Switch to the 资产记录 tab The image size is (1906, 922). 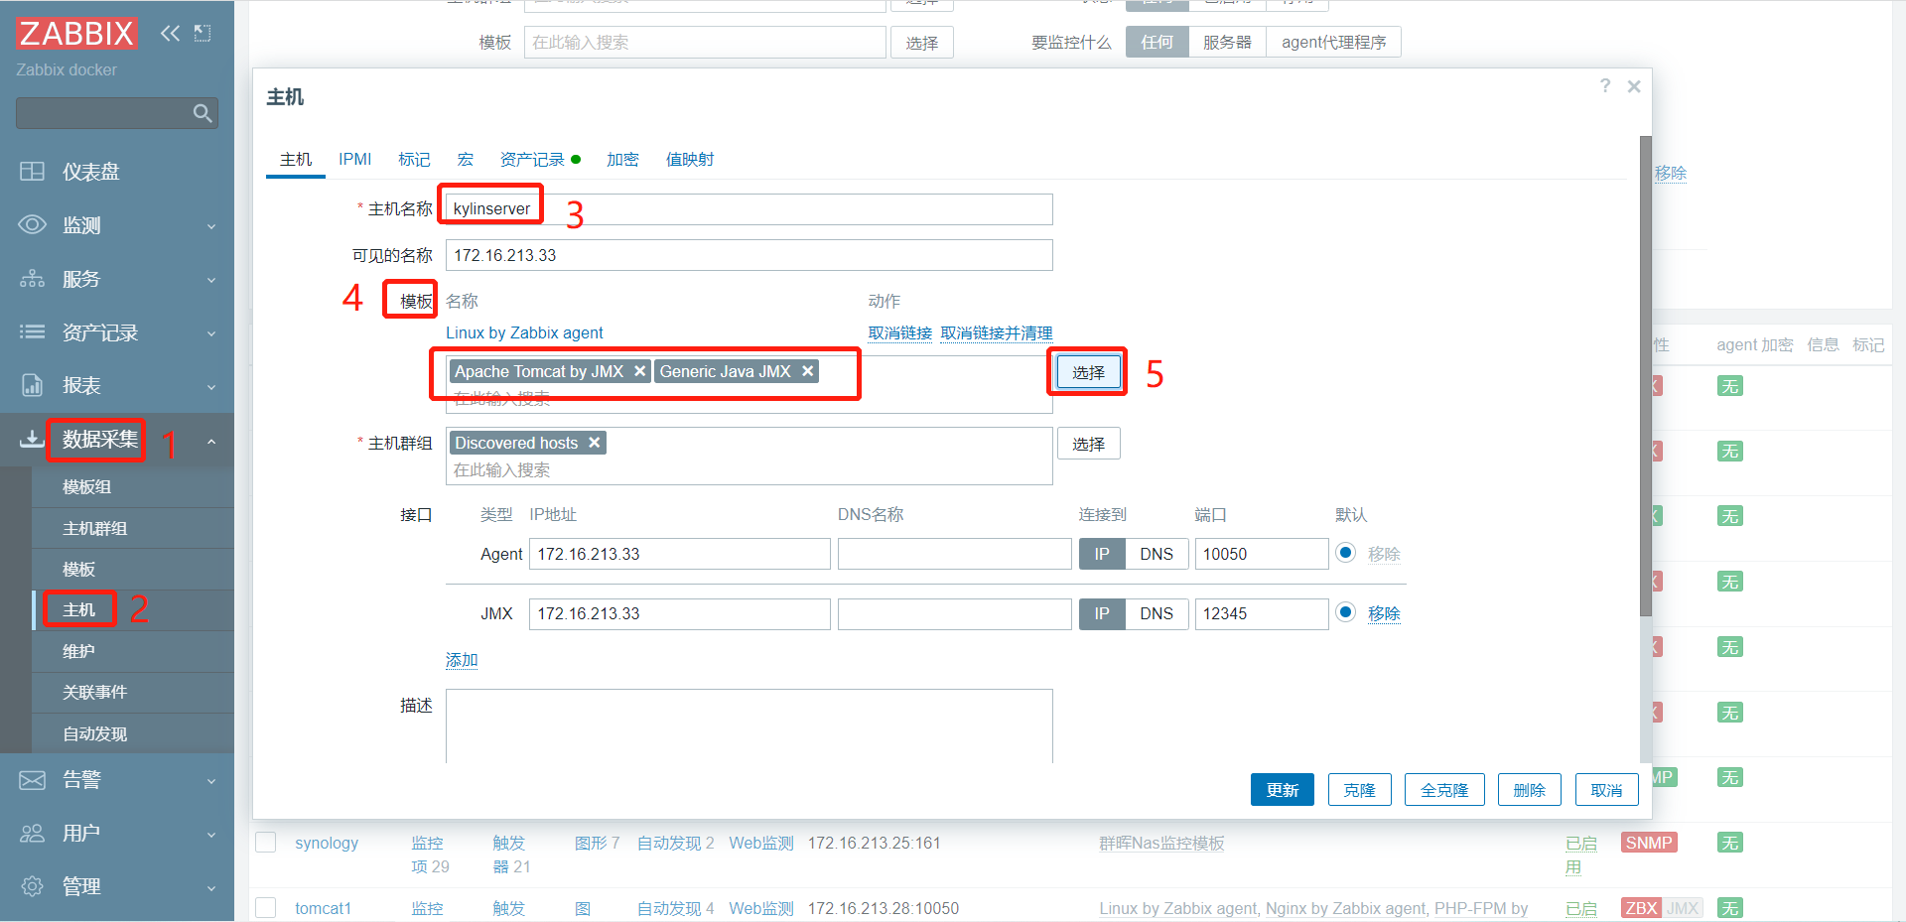click(x=539, y=159)
